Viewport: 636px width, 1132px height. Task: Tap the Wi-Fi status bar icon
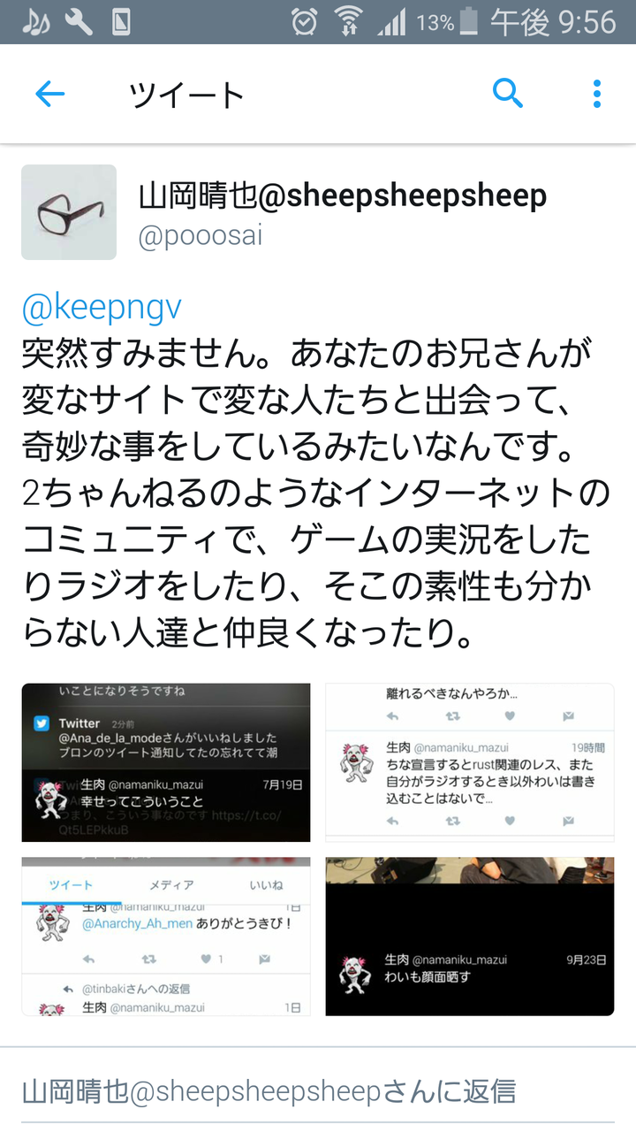click(349, 22)
